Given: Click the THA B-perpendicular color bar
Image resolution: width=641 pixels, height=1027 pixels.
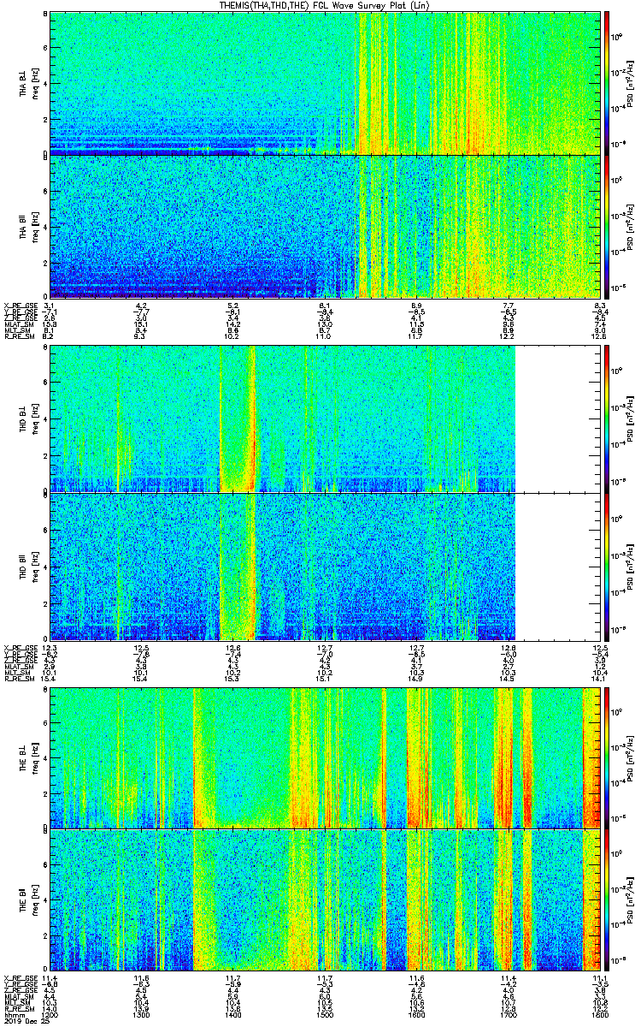Looking at the screenshot, I should tap(606, 82).
